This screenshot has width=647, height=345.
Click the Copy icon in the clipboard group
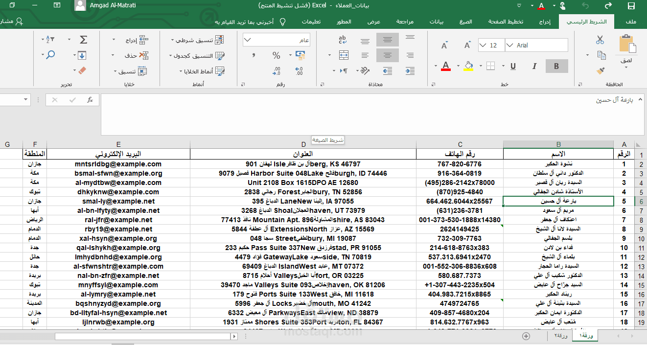[x=601, y=55]
